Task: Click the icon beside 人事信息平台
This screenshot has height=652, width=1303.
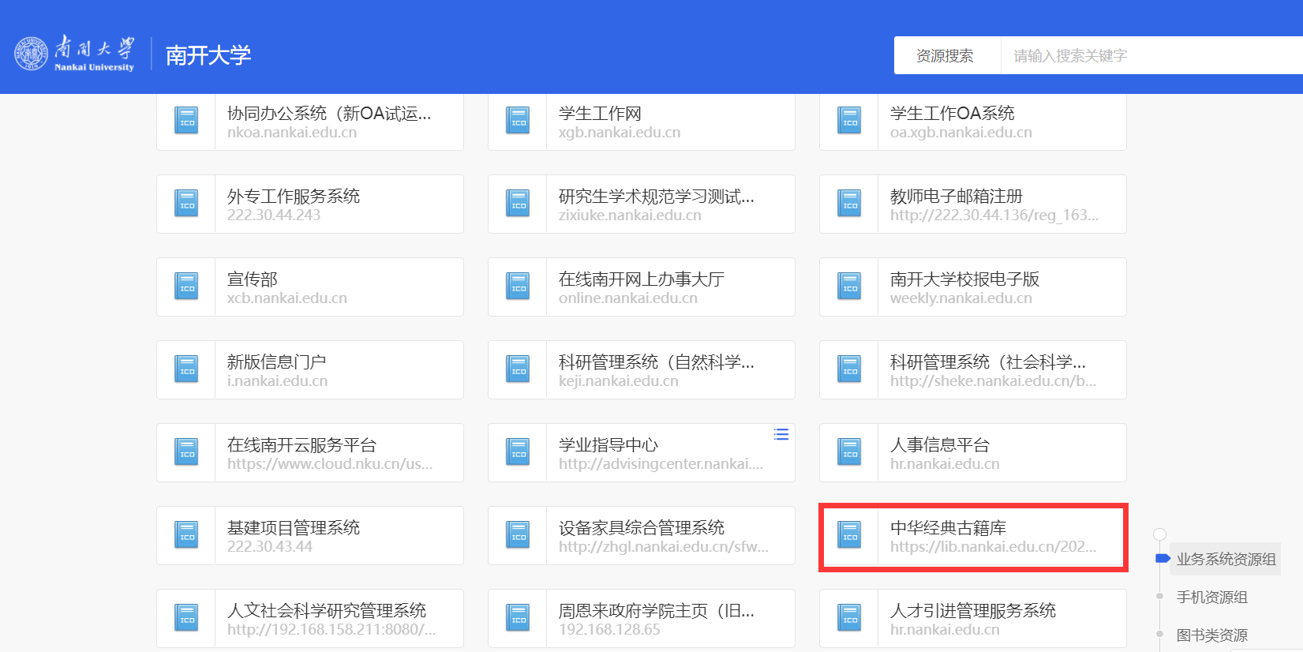Action: pyautogui.click(x=849, y=452)
